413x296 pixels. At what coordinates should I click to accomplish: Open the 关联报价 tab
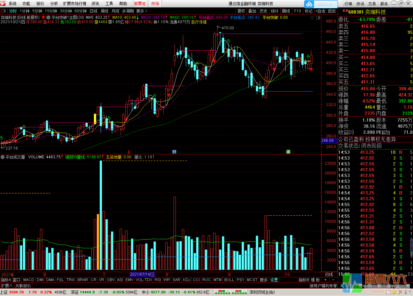coord(23,286)
